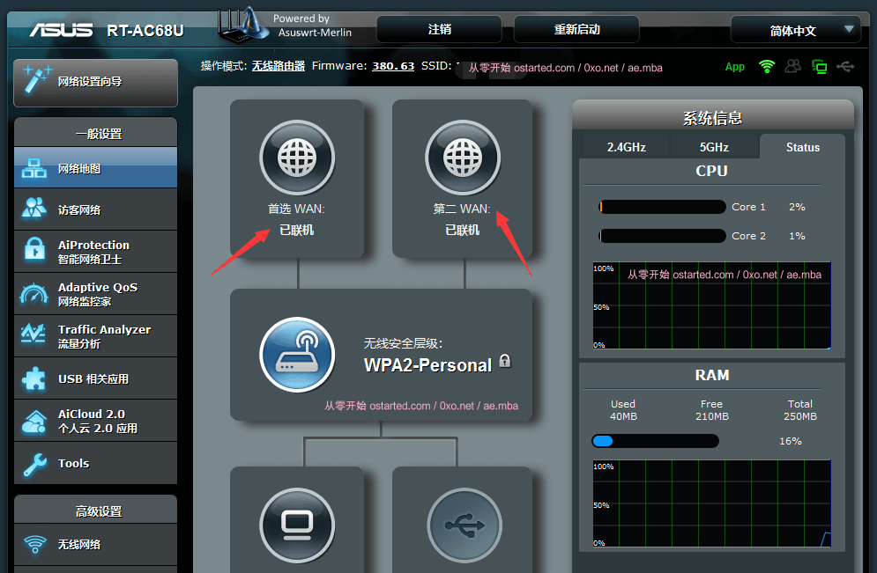Click the green WiFi status icon
The image size is (877, 573).
pyautogui.click(x=767, y=67)
